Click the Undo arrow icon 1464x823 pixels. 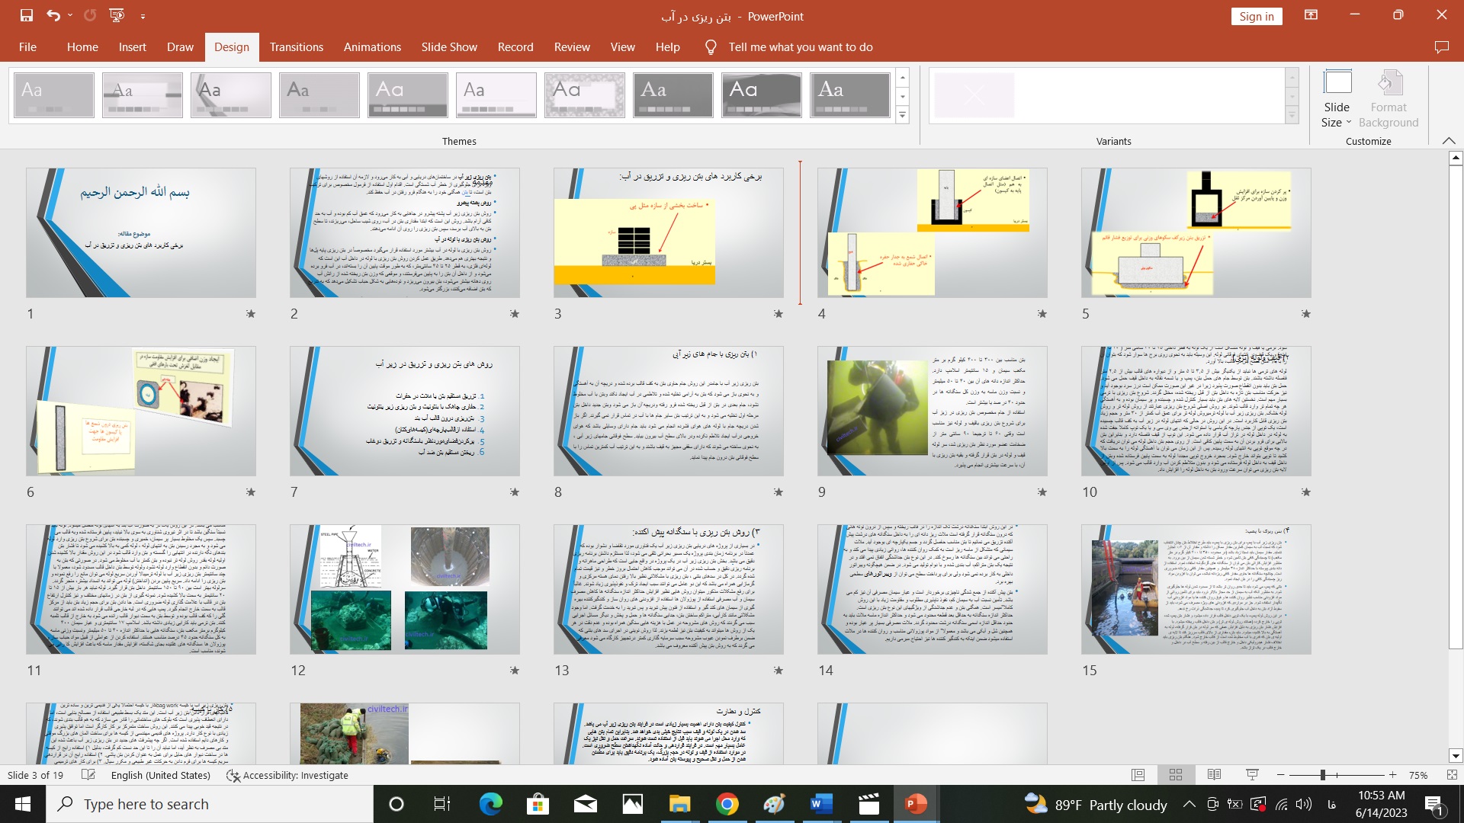[x=53, y=15]
